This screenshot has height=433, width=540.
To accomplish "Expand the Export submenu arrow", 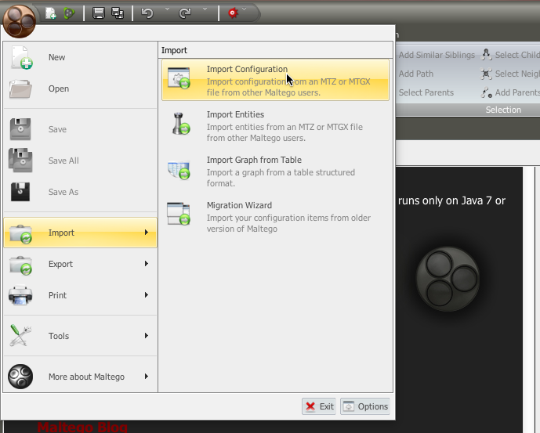I will (147, 264).
